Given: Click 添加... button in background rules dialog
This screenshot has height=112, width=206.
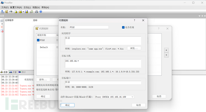Looking at the screenshot, I should [x=43, y=79].
